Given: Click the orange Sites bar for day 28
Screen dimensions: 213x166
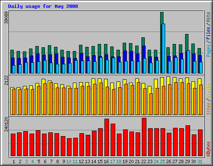Looking at the screenshot, I should 182,98.
